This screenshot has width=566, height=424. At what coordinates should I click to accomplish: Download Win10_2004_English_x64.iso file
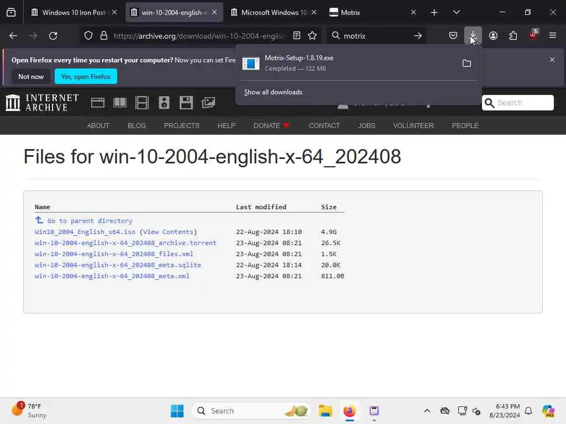(85, 232)
